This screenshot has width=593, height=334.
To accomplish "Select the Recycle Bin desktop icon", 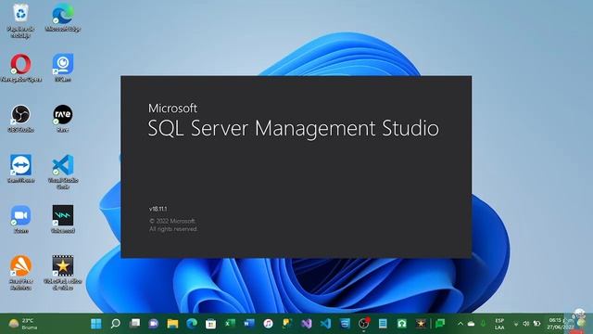I will click(20, 19).
